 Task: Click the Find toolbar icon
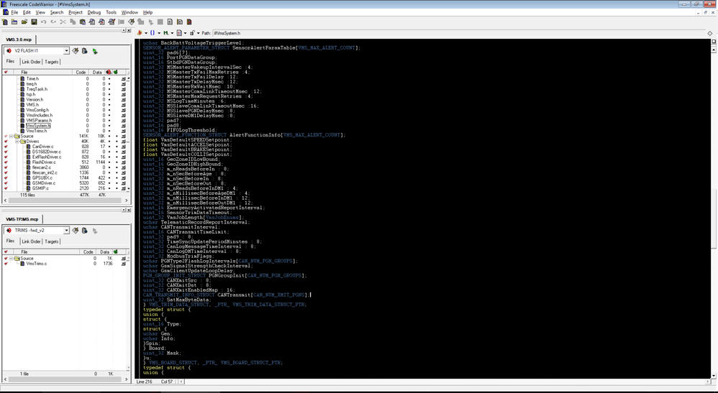point(92,22)
